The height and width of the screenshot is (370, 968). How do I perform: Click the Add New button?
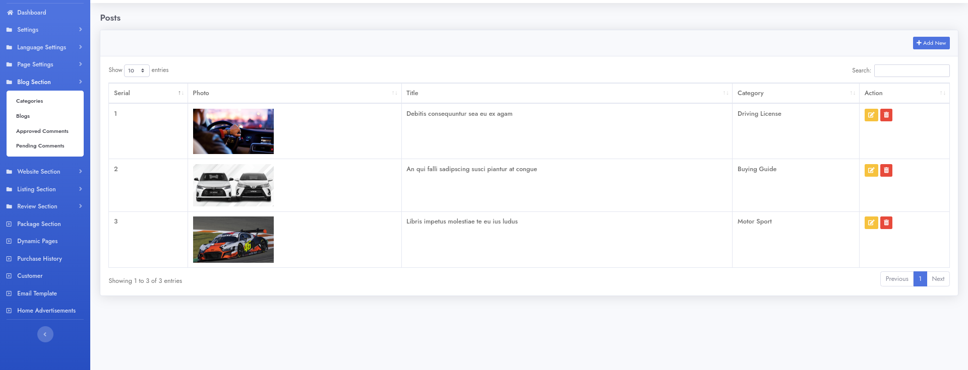[931, 43]
